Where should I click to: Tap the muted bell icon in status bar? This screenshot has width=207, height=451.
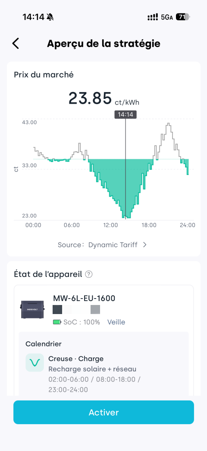click(x=50, y=17)
